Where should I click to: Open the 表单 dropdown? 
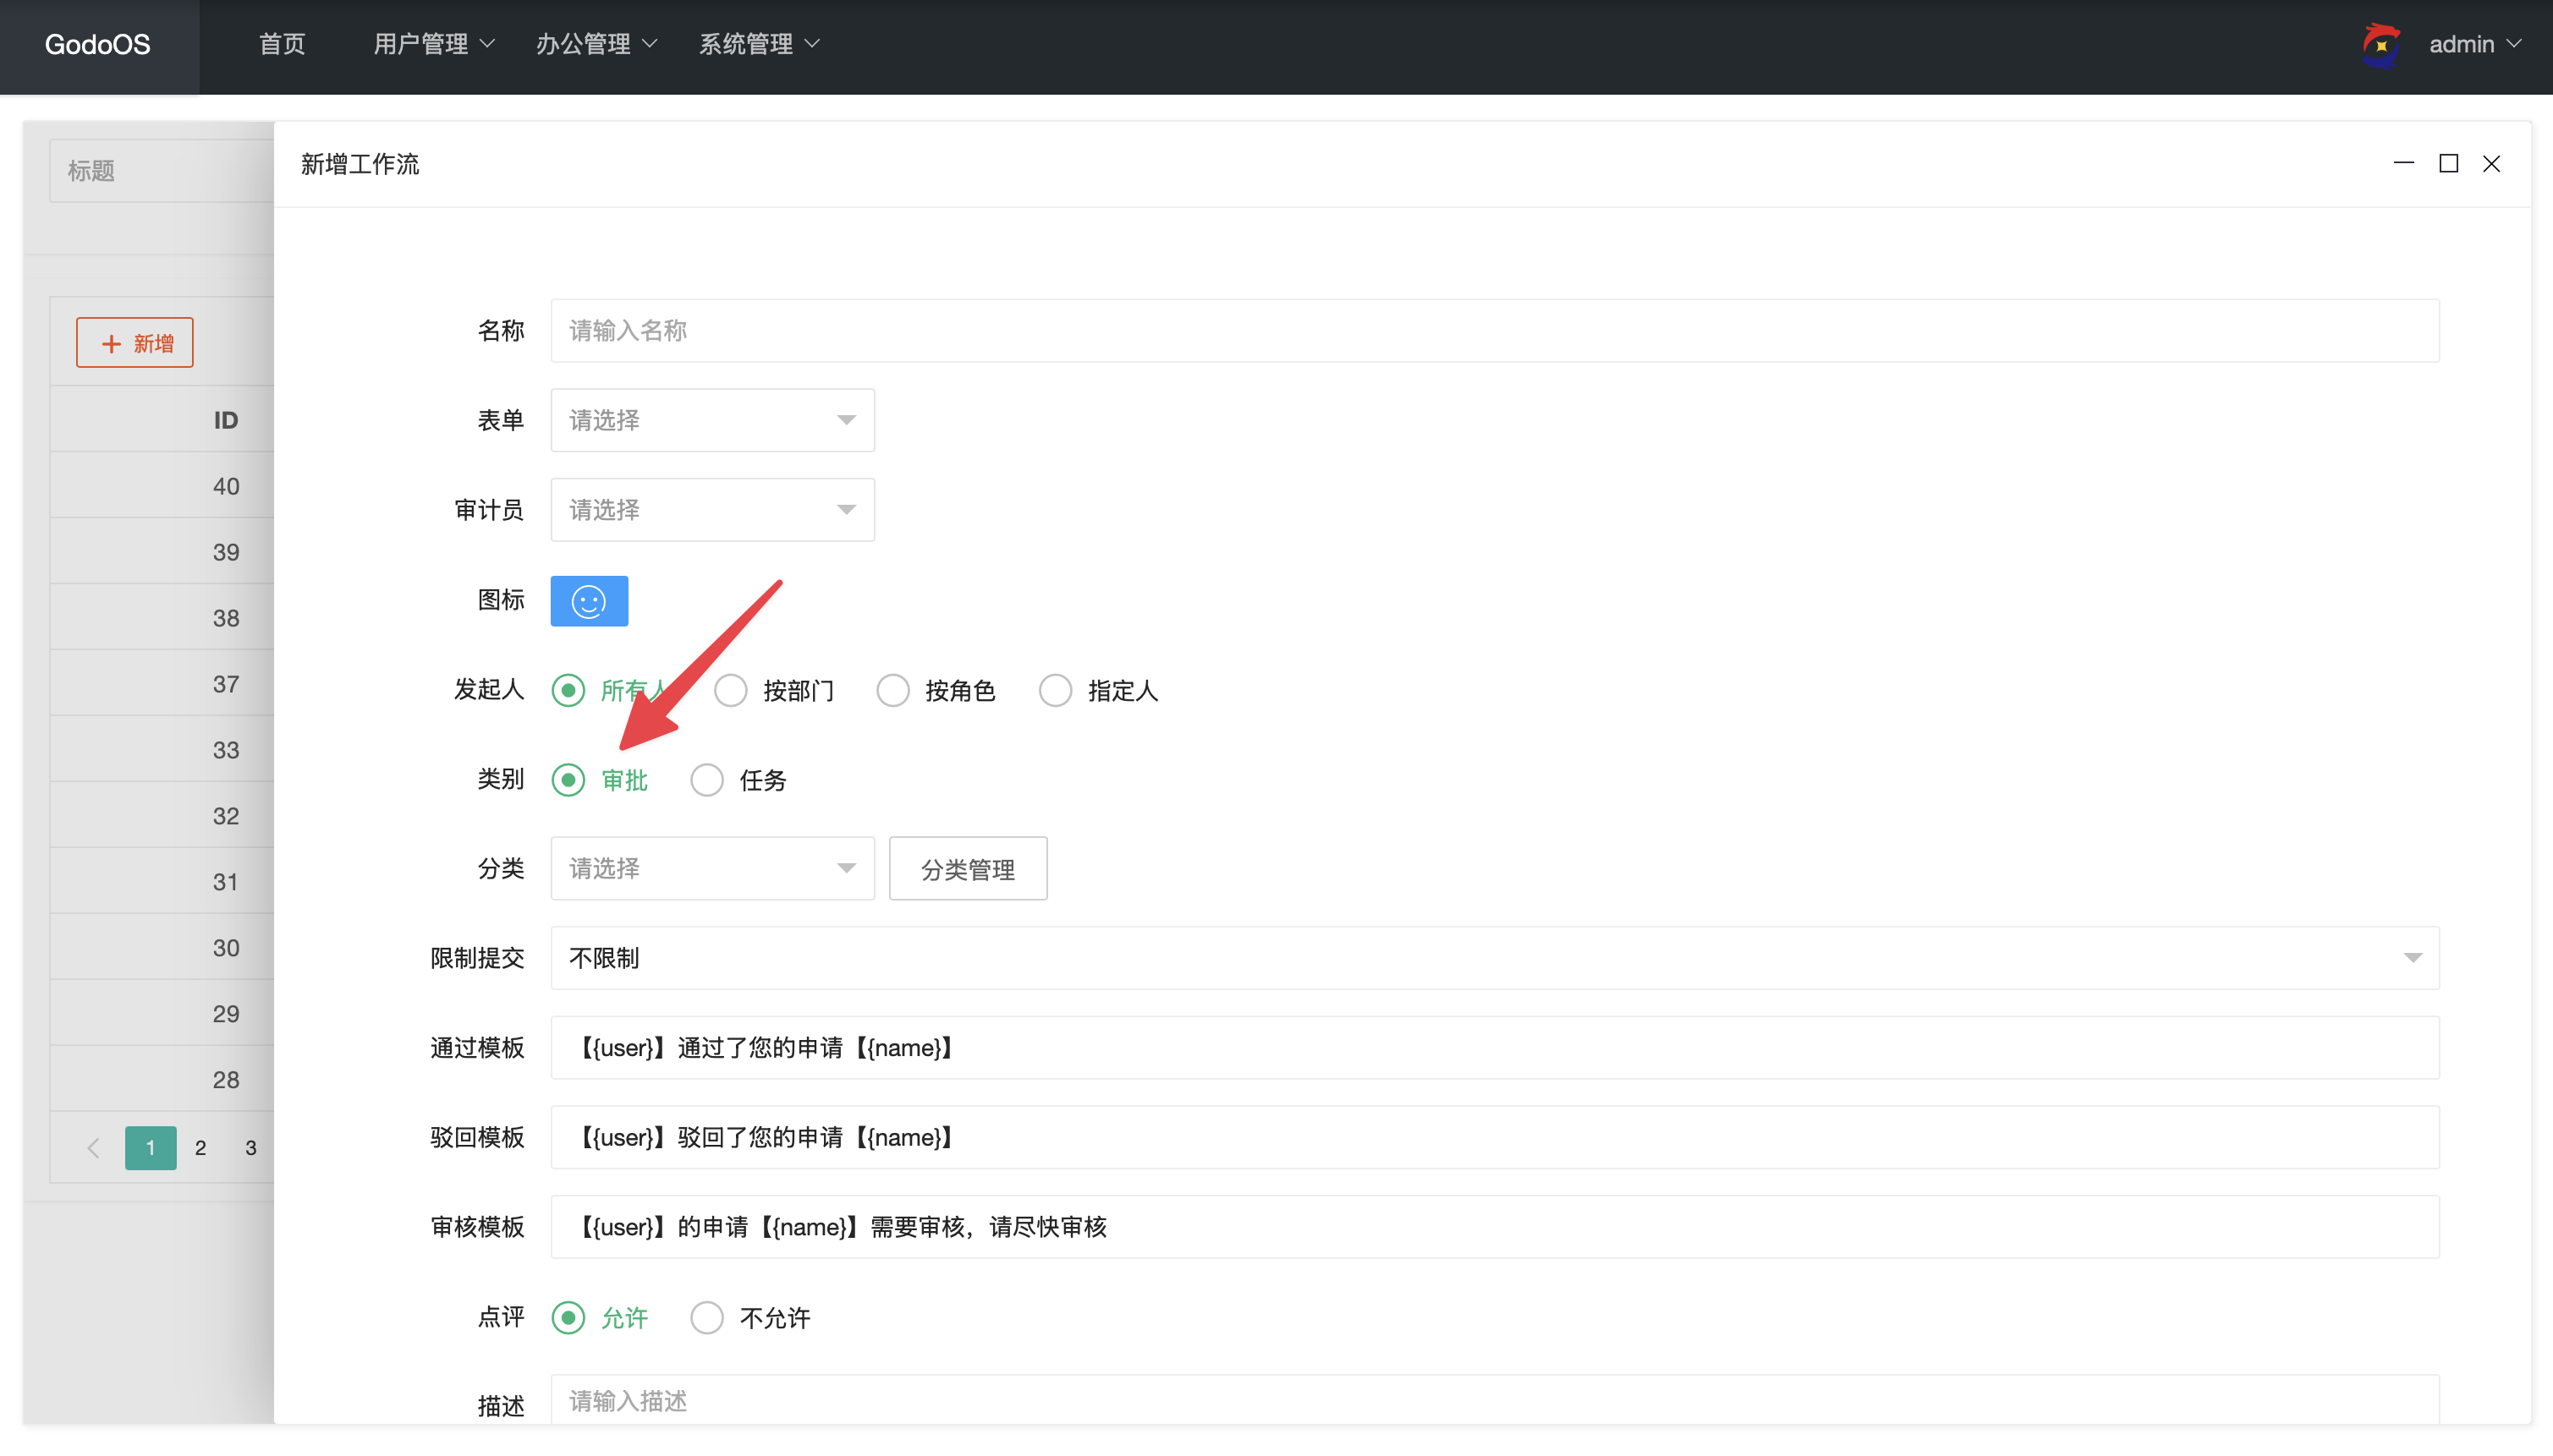[712, 420]
